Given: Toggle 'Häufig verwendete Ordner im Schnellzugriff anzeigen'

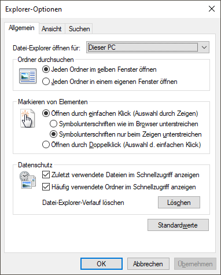Looking at the screenshot, I should pyautogui.click(x=119, y=187).
